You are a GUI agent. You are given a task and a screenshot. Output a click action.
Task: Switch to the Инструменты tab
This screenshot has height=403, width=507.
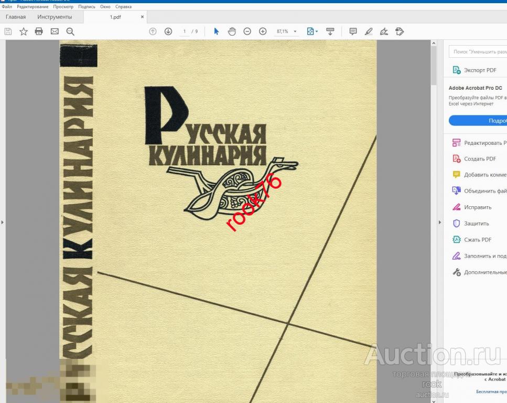[x=55, y=17]
